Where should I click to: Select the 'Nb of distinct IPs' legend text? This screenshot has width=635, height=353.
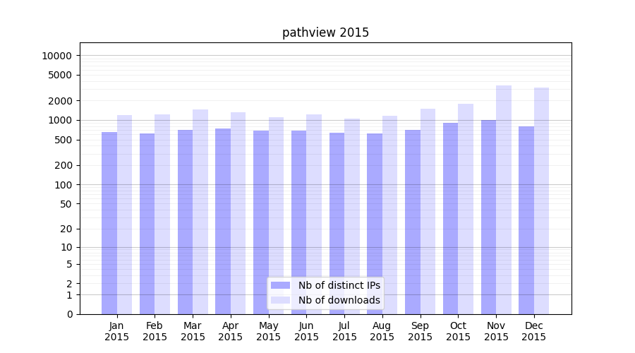pyautogui.click(x=339, y=285)
